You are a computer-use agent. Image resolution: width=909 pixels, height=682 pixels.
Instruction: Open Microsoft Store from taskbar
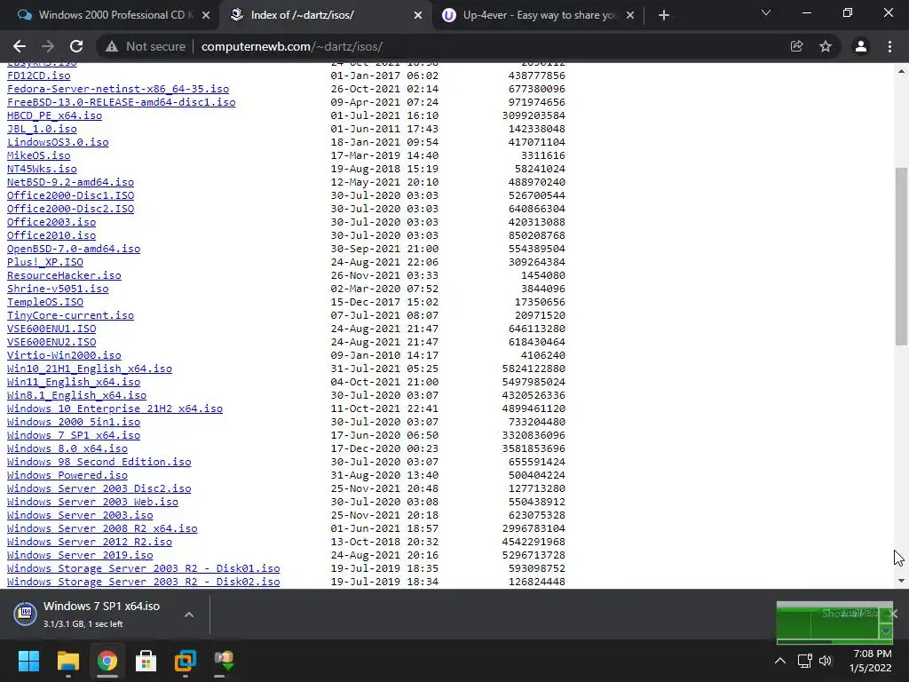(146, 661)
